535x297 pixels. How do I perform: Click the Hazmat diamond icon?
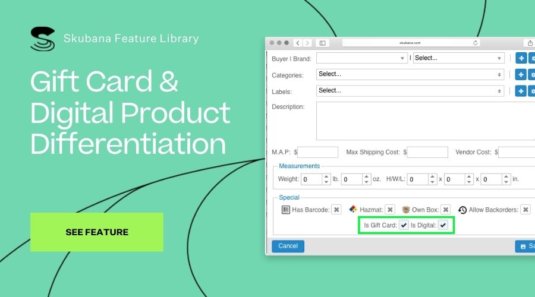click(x=353, y=209)
